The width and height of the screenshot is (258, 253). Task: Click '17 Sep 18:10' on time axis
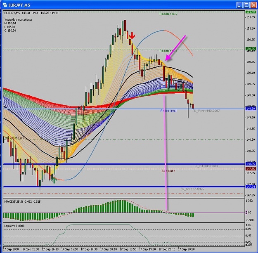tap(109, 249)
